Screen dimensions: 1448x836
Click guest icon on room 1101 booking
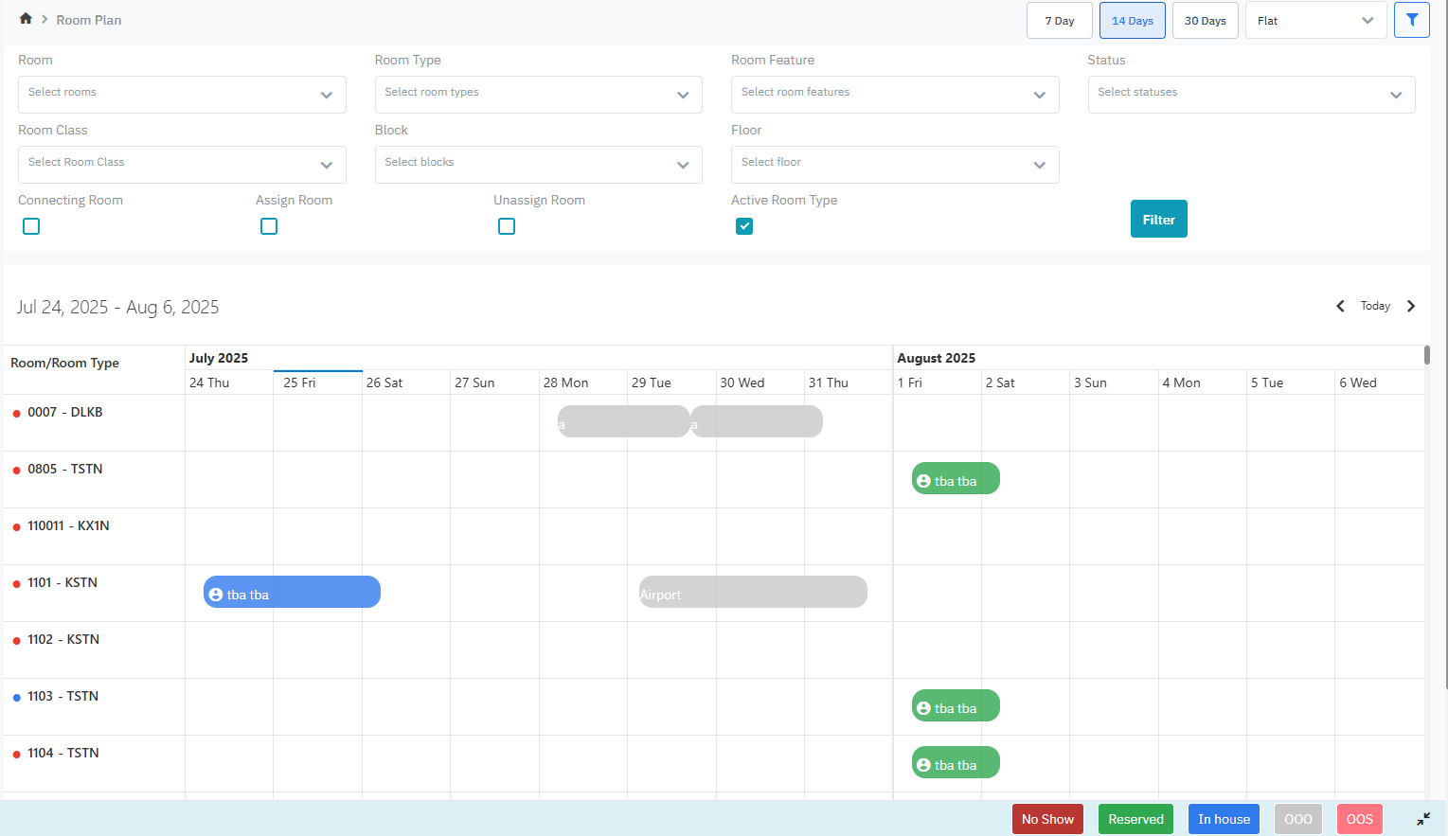pos(216,595)
